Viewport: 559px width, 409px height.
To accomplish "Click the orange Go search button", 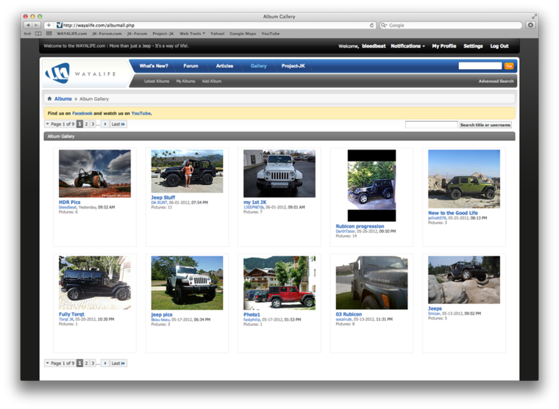I will [x=508, y=66].
